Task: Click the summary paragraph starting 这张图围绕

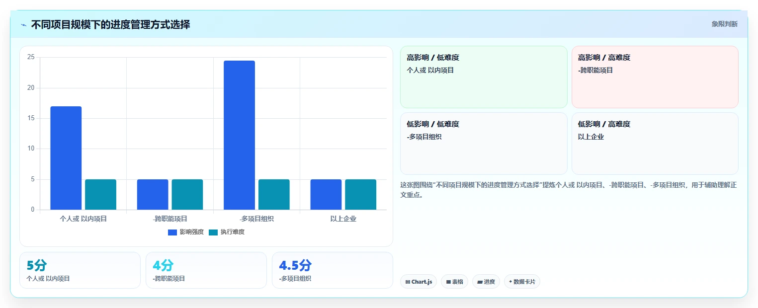Action: [569, 190]
